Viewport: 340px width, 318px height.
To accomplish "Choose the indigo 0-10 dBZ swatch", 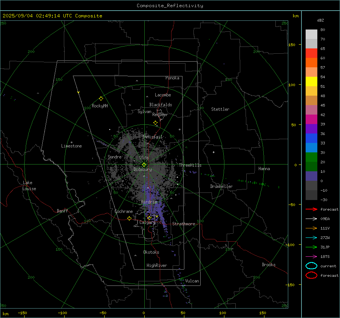I will pos(311,176).
